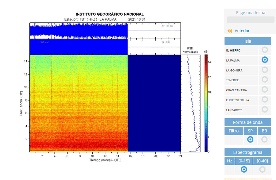The width and height of the screenshot is (276, 180).
Task: Click the Elige una fecha date field
Action: pyautogui.click(x=251, y=20)
